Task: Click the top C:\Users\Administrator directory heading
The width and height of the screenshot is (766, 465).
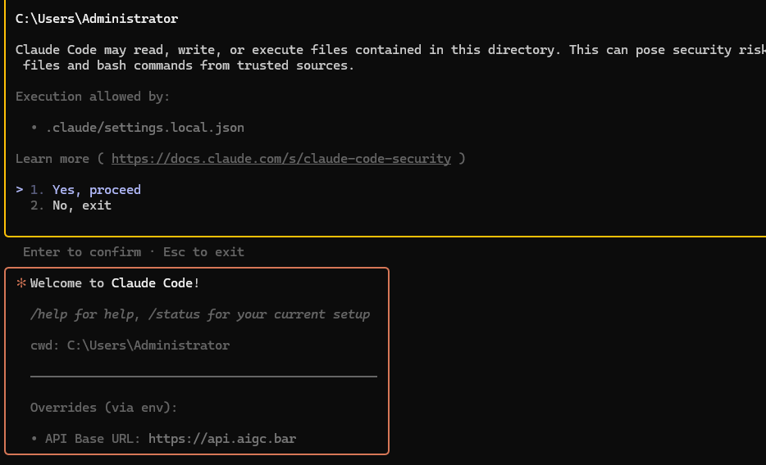Action: 97,18
